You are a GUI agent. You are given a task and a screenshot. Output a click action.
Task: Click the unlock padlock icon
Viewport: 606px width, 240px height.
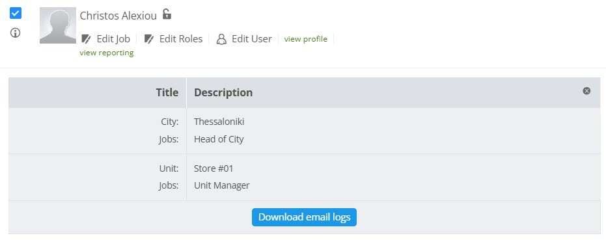(x=167, y=14)
